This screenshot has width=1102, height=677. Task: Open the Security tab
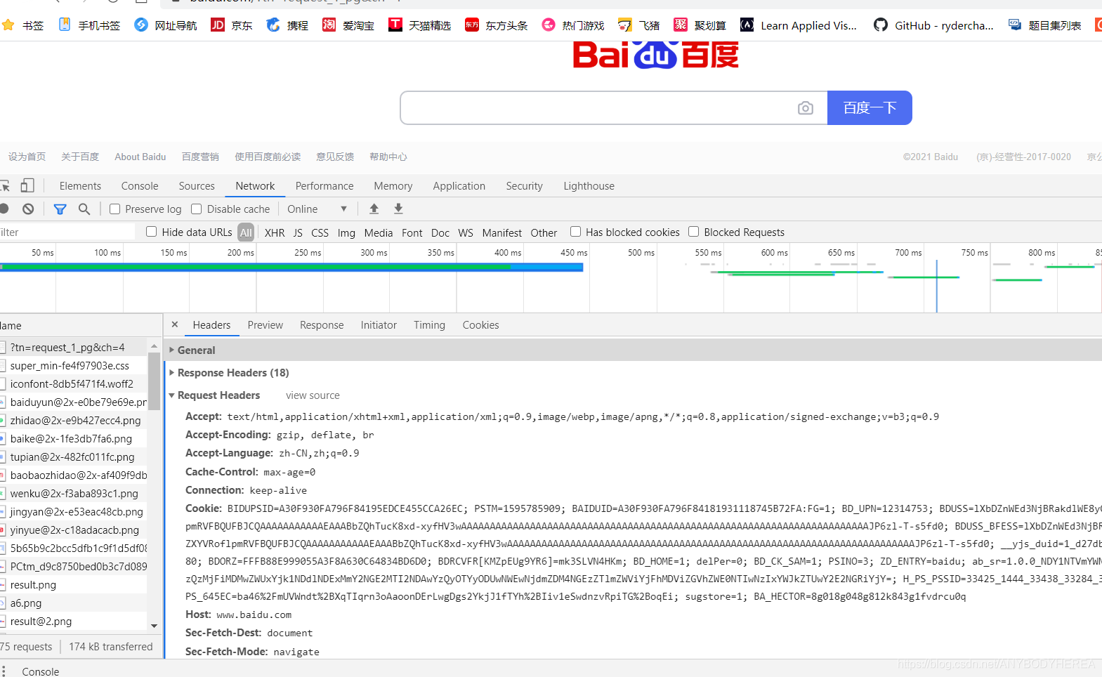pyautogui.click(x=524, y=185)
